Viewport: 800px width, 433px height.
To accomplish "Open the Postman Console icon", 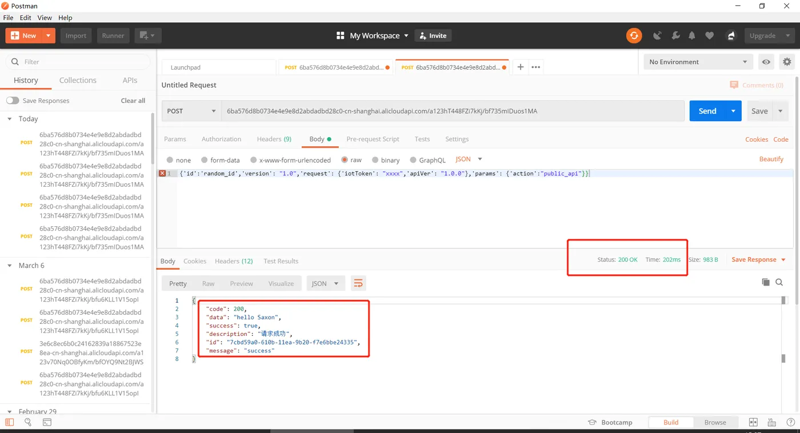I will tap(47, 422).
